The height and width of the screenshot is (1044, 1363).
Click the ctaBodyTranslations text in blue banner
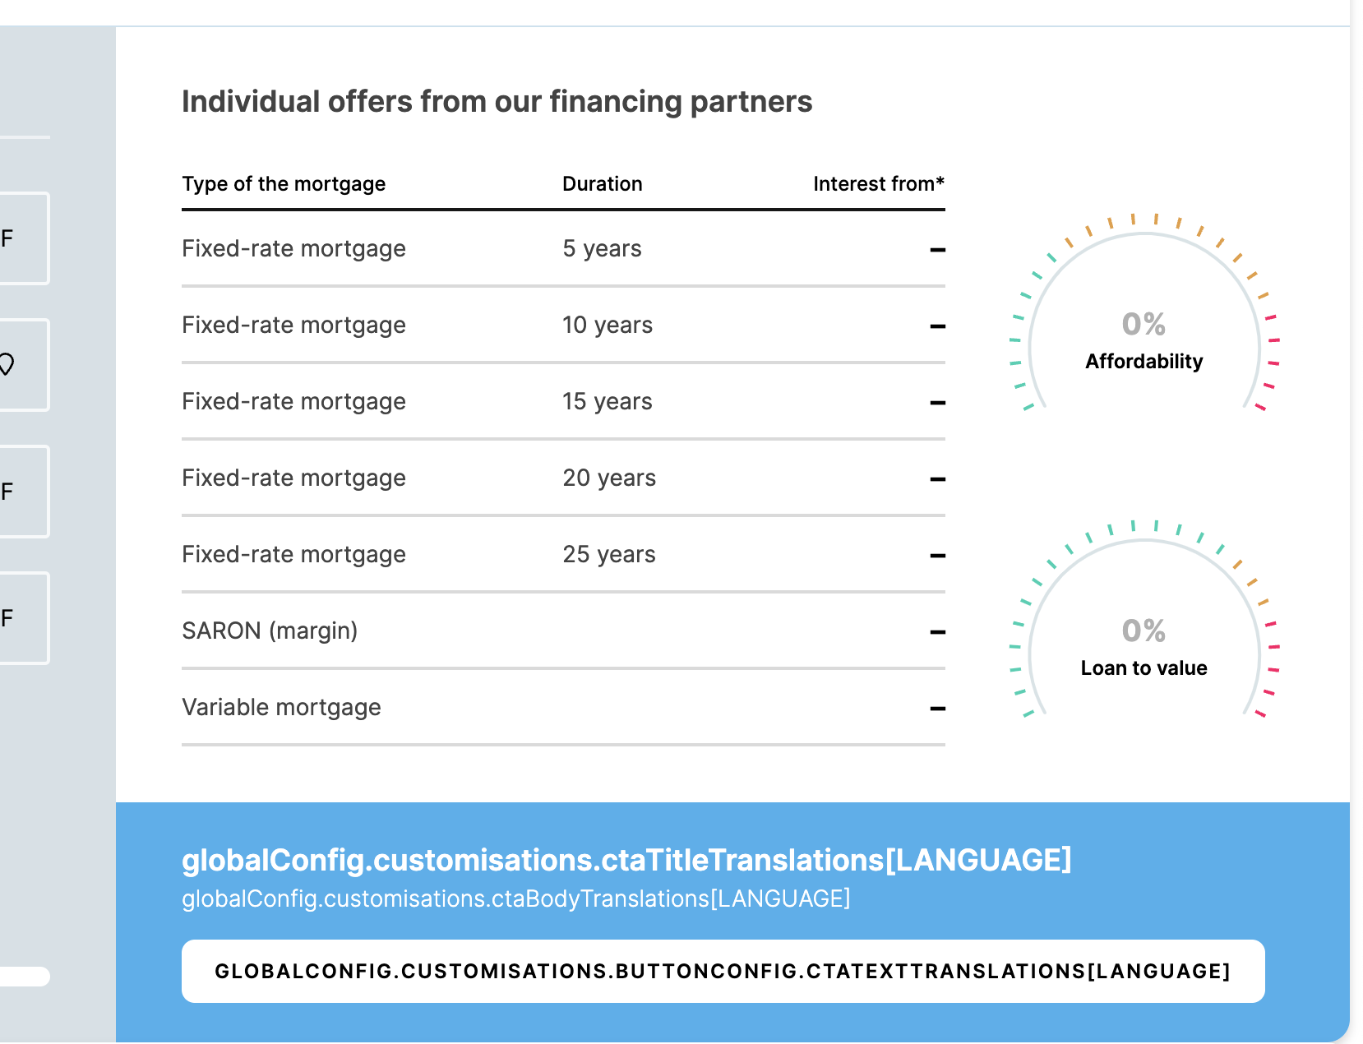point(515,898)
